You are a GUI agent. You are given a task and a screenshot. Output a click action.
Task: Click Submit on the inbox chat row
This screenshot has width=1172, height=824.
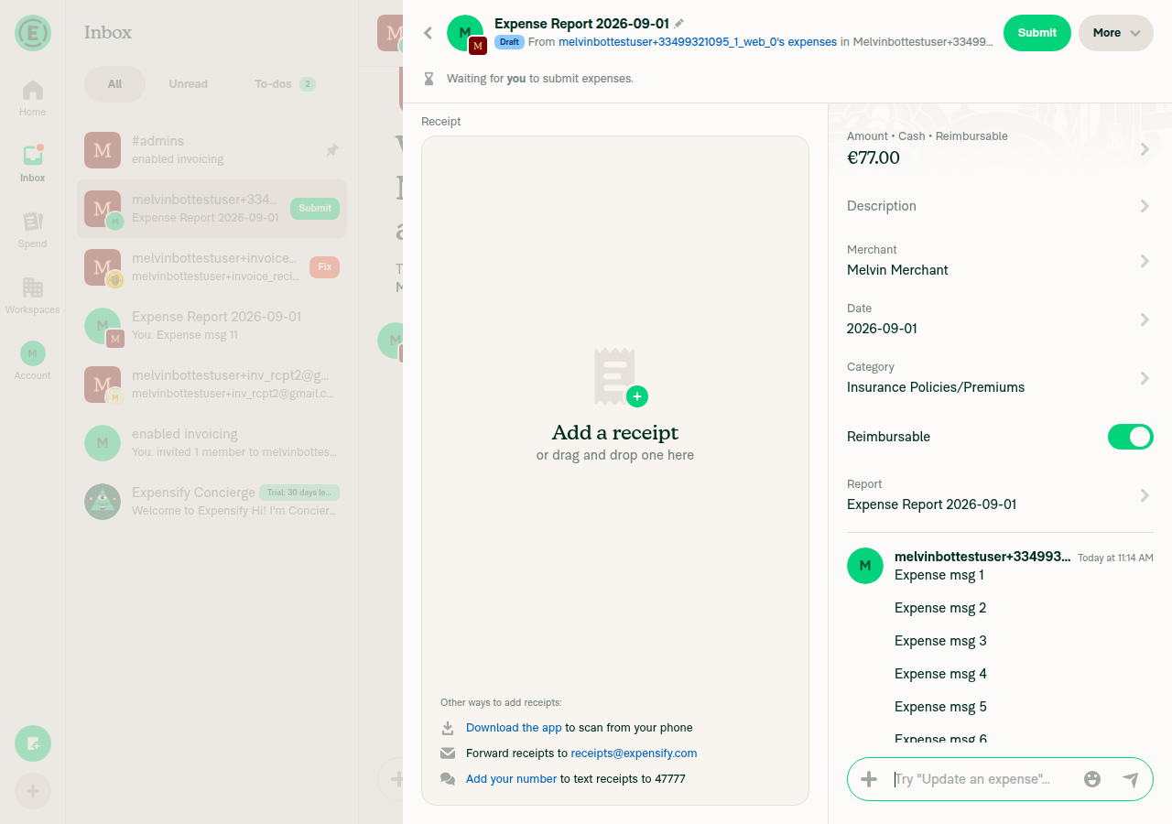[x=315, y=209]
